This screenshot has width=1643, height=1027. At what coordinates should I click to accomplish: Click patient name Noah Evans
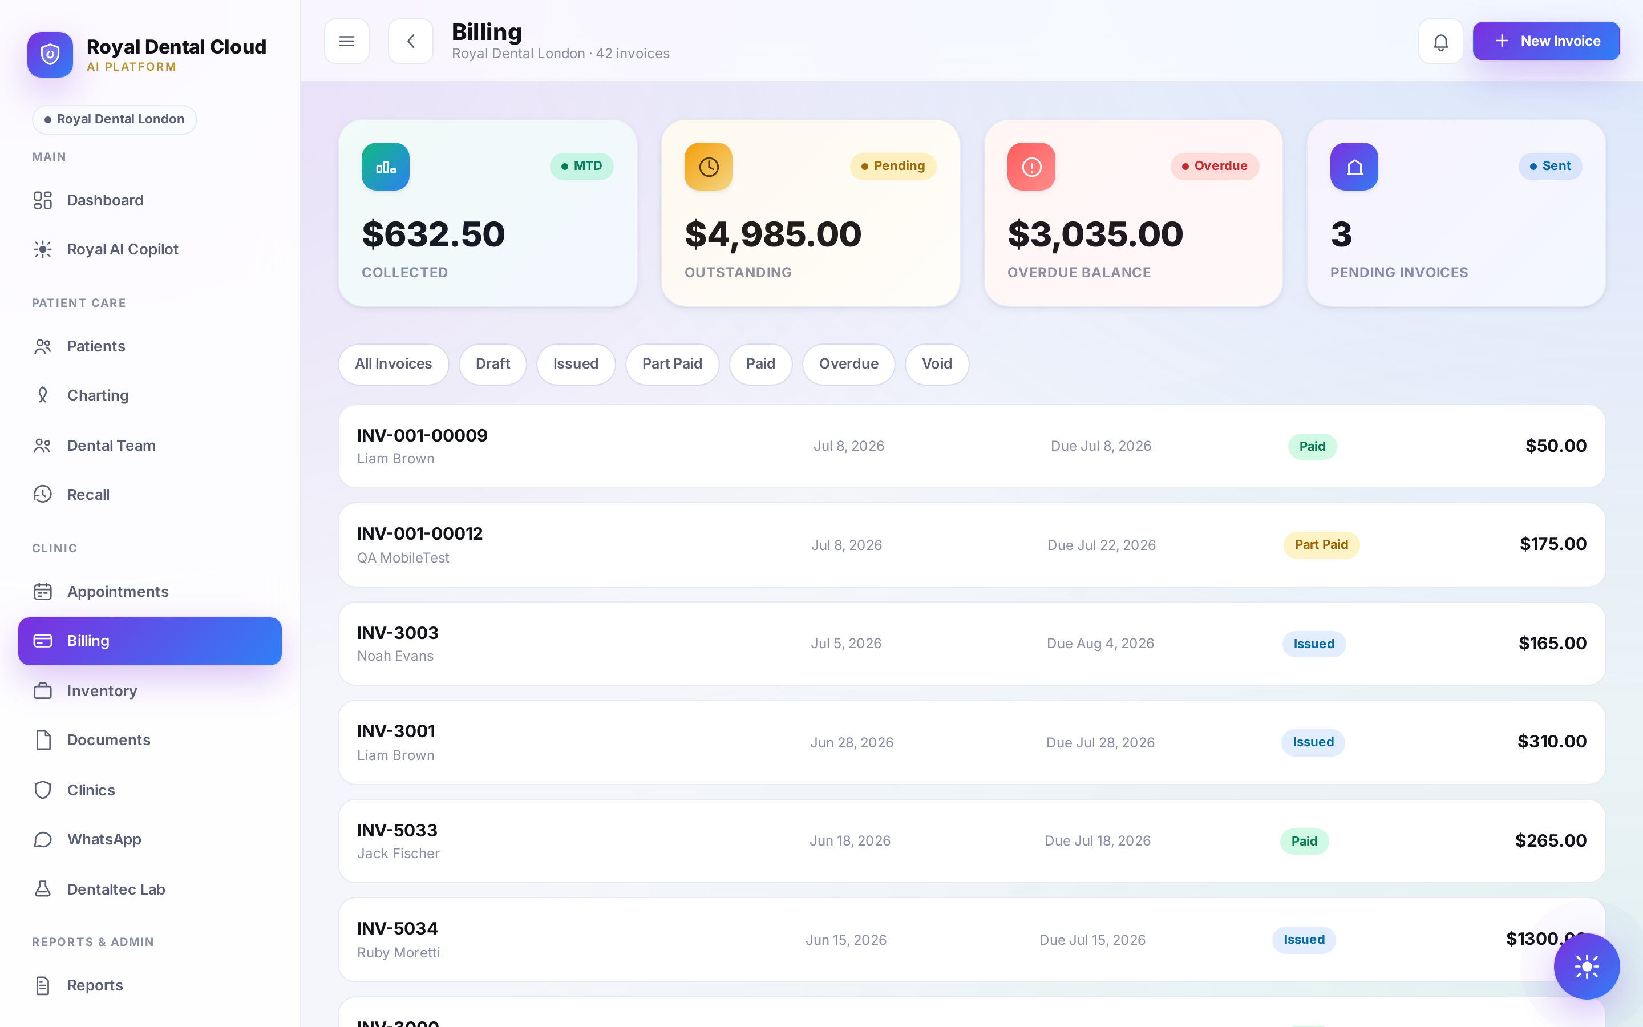click(395, 656)
